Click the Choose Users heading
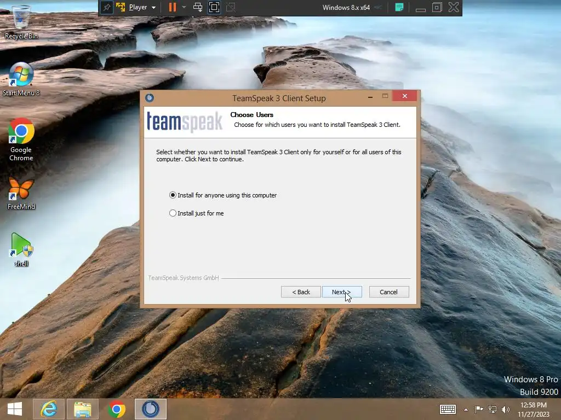The height and width of the screenshot is (420, 561). 251,115
